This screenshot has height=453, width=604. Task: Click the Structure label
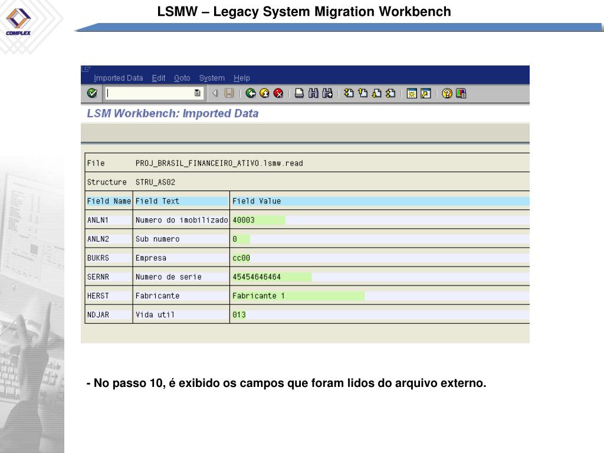point(107,182)
